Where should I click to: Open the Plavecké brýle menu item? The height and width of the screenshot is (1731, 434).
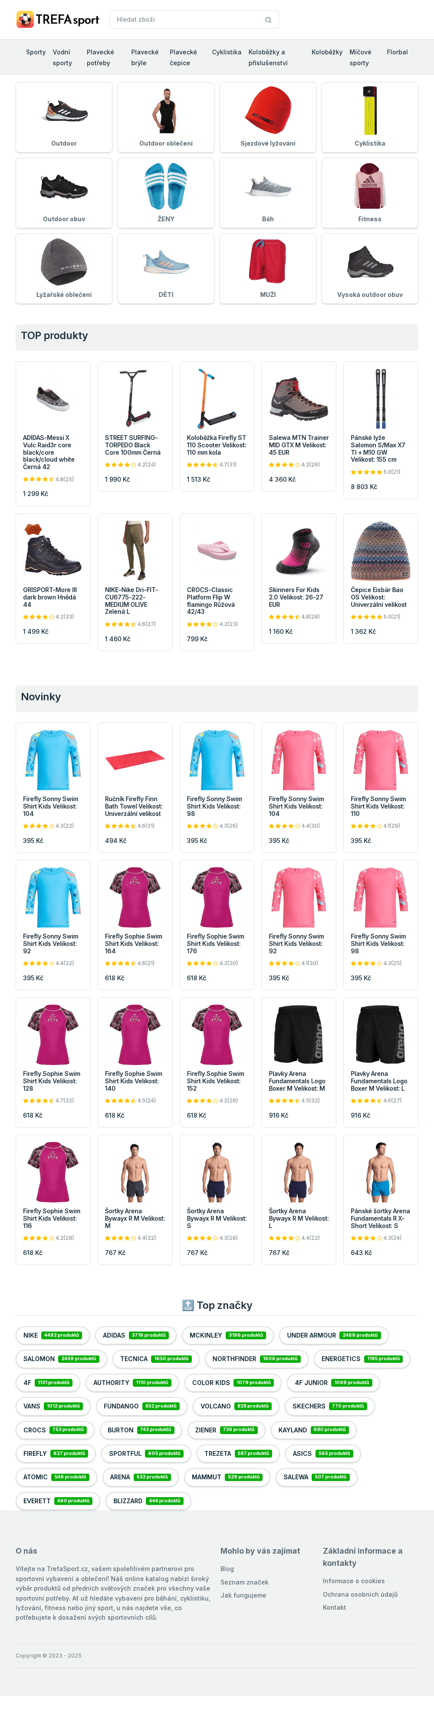tap(145, 57)
